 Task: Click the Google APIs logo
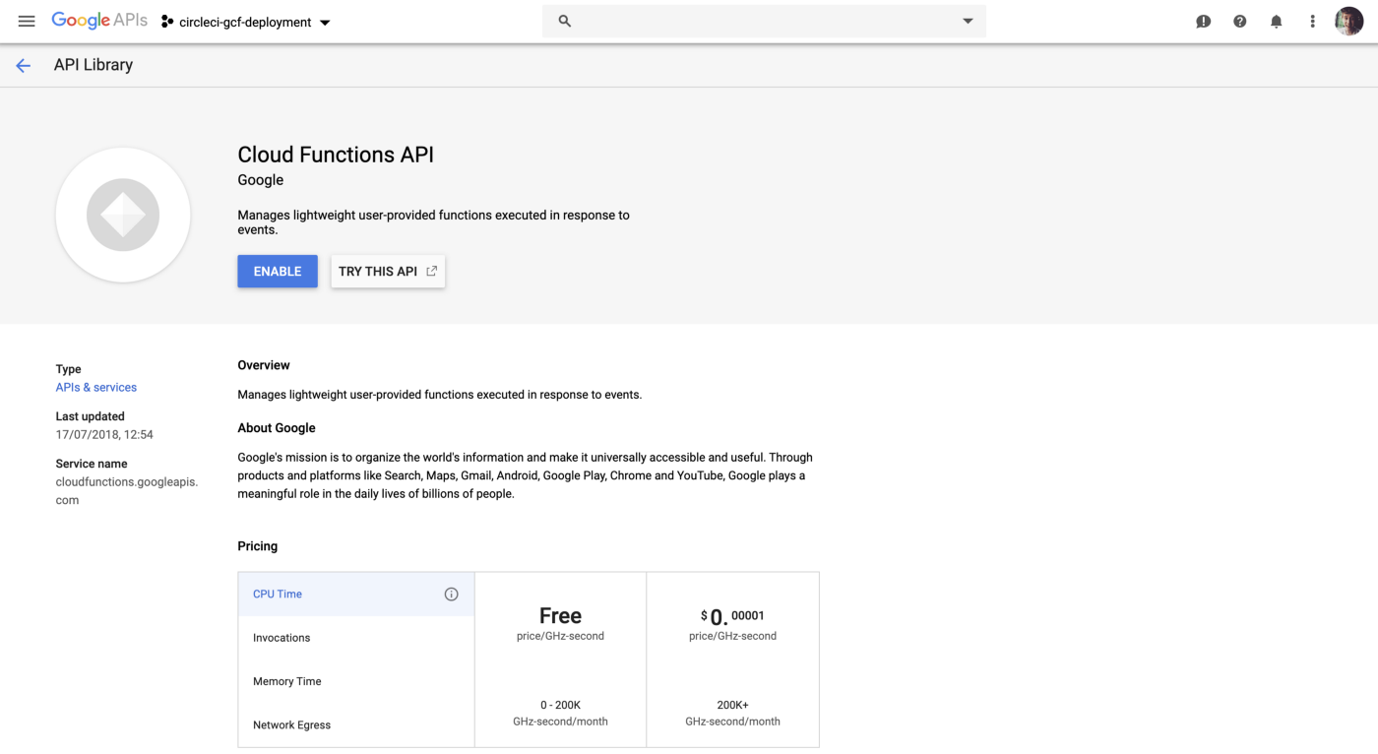[99, 21]
